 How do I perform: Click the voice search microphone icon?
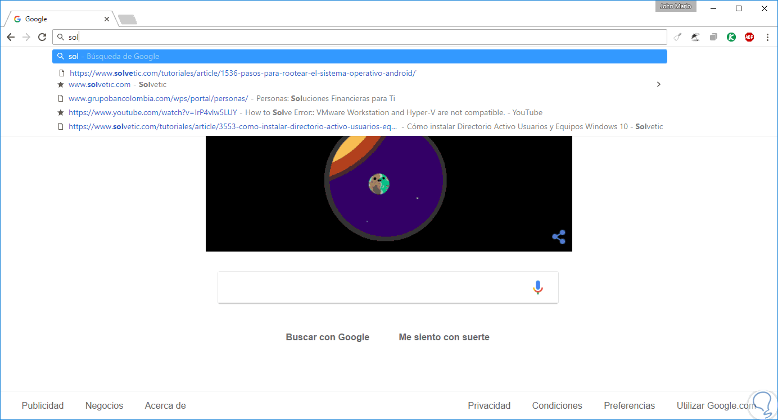point(538,287)
